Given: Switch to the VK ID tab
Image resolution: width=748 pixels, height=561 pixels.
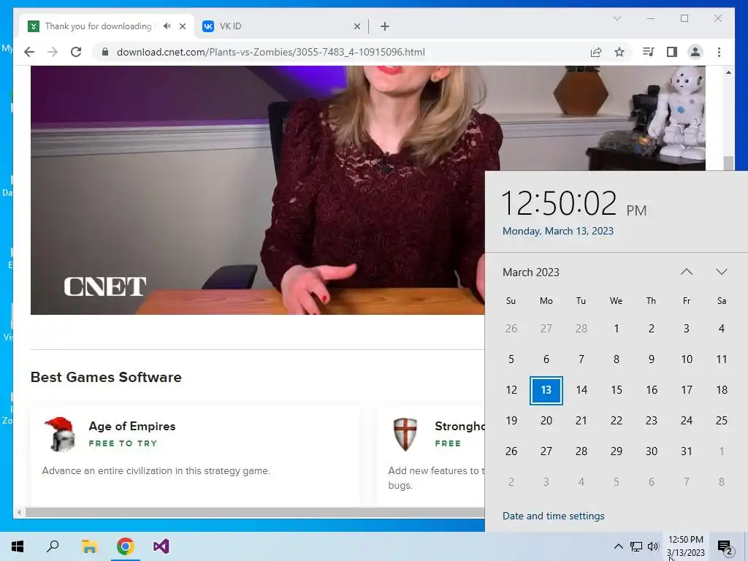Looking at the screenshot, I should tap(281, 26).
